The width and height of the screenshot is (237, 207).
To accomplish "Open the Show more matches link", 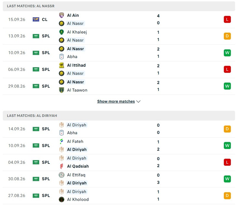I will coord(116,101).
